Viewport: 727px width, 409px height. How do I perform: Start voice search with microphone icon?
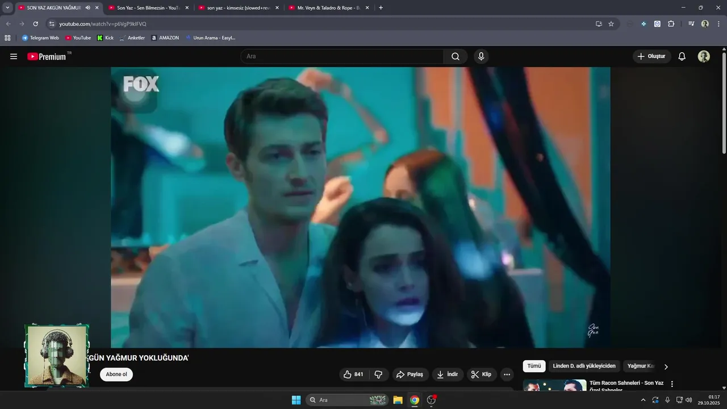click(481, 56)
